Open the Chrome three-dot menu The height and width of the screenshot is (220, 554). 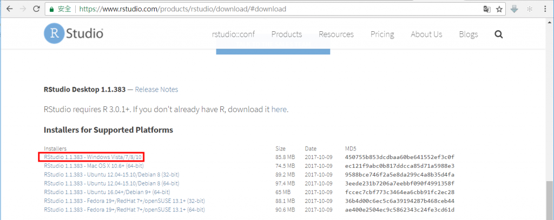(x=545, y=9)
